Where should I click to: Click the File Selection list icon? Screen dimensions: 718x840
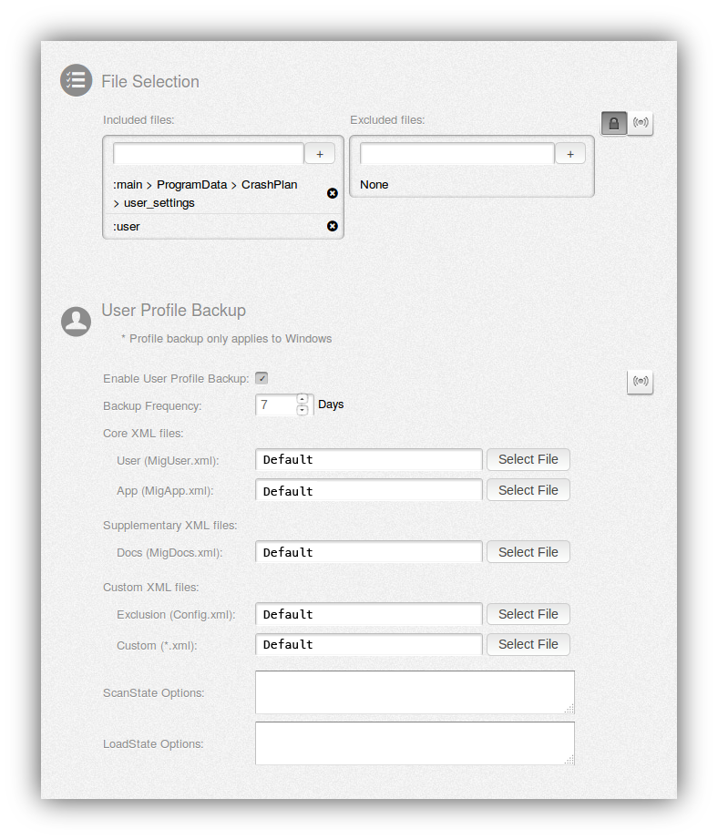point(76,80)
